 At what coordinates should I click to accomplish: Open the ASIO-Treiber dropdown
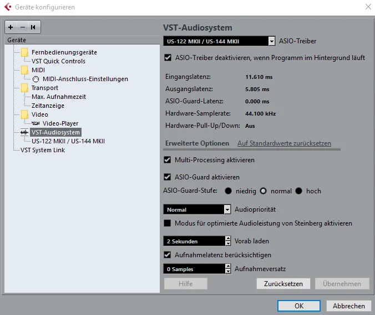click(x=271, y=41)
